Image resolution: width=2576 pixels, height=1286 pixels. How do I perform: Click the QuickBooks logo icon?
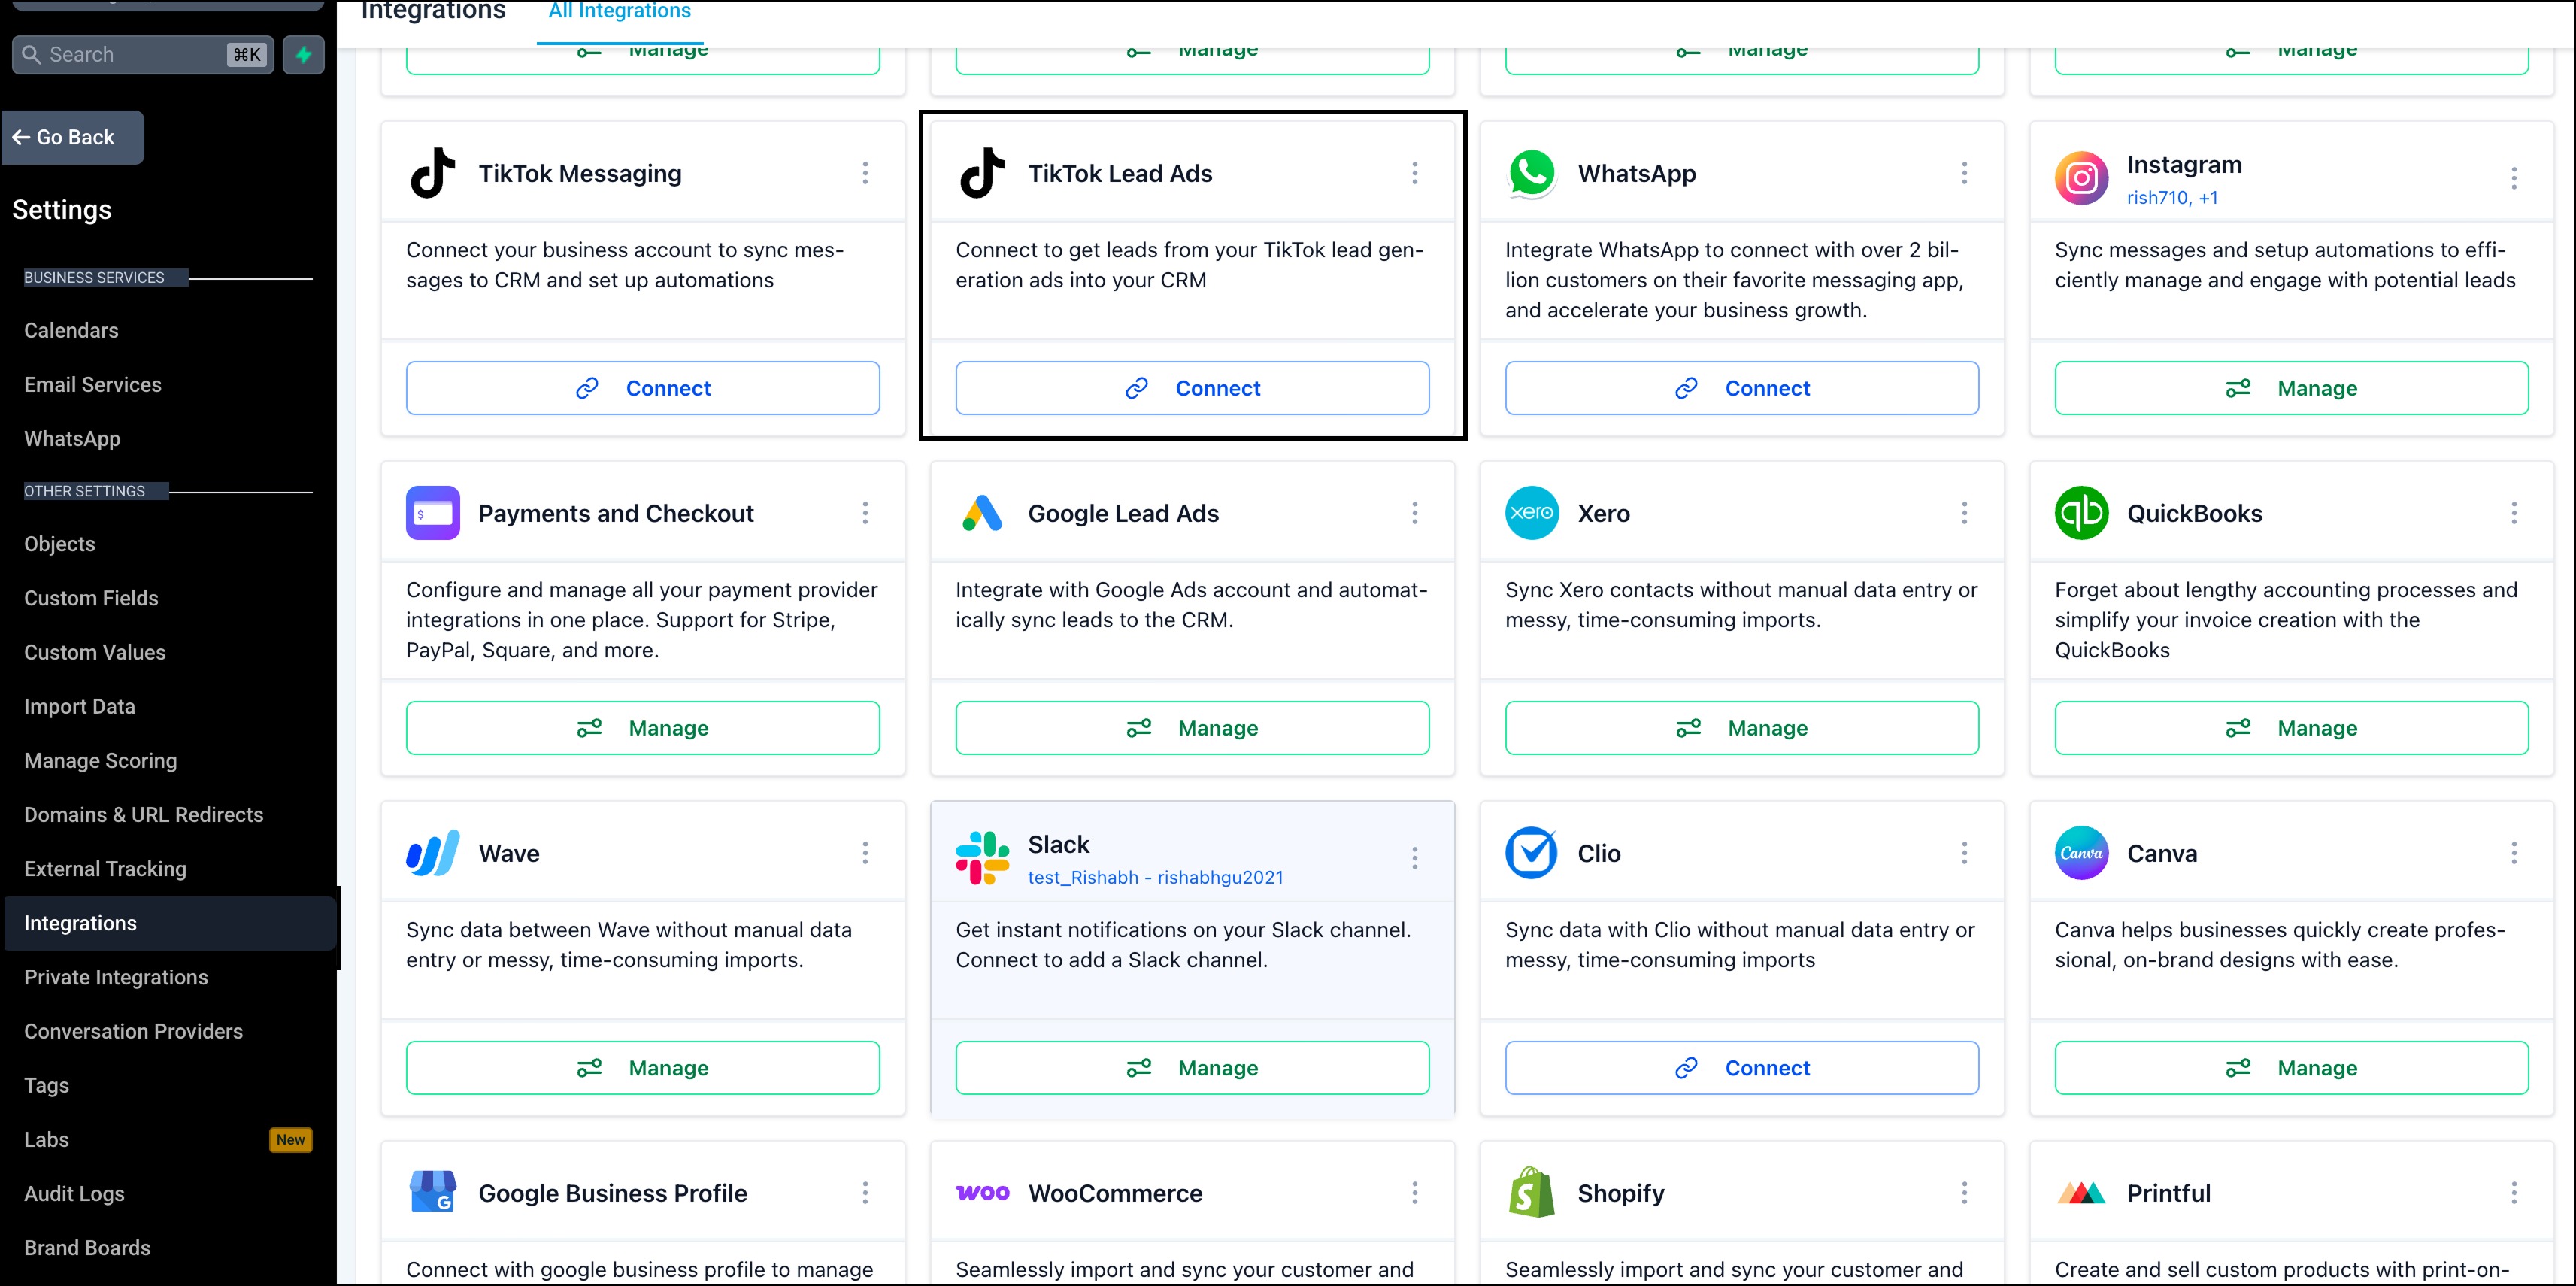pos(2081,513)
